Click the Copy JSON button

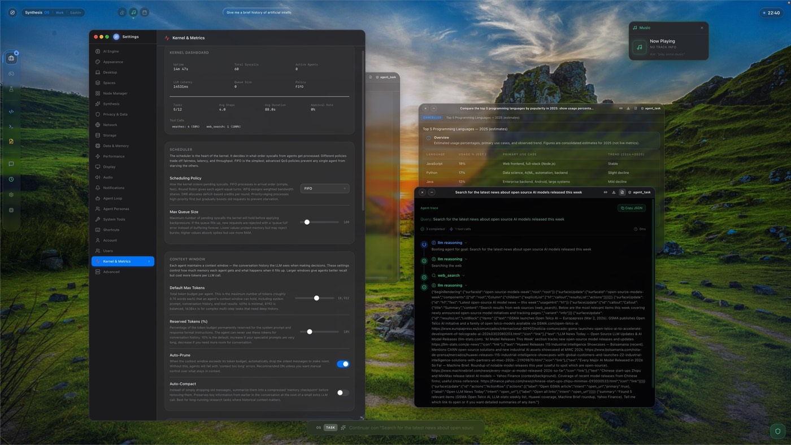coord(632,208)
